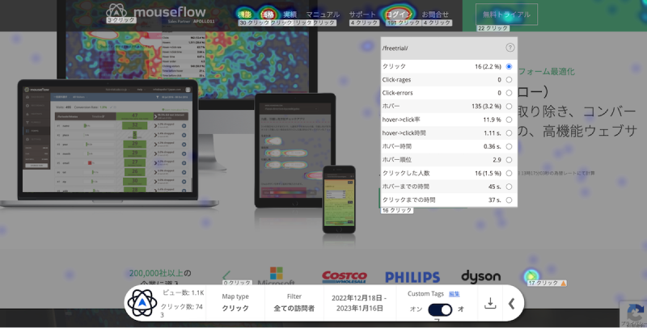The image size is (647, 328).
Task: Click the ビュー数: 1.1K stat
Action: [182, 292]
